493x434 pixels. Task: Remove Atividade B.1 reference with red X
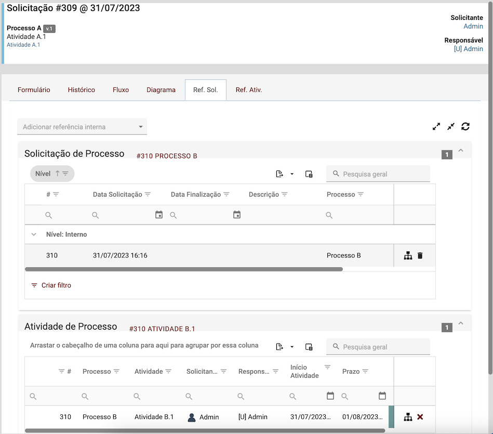click(x=420, y=417)
